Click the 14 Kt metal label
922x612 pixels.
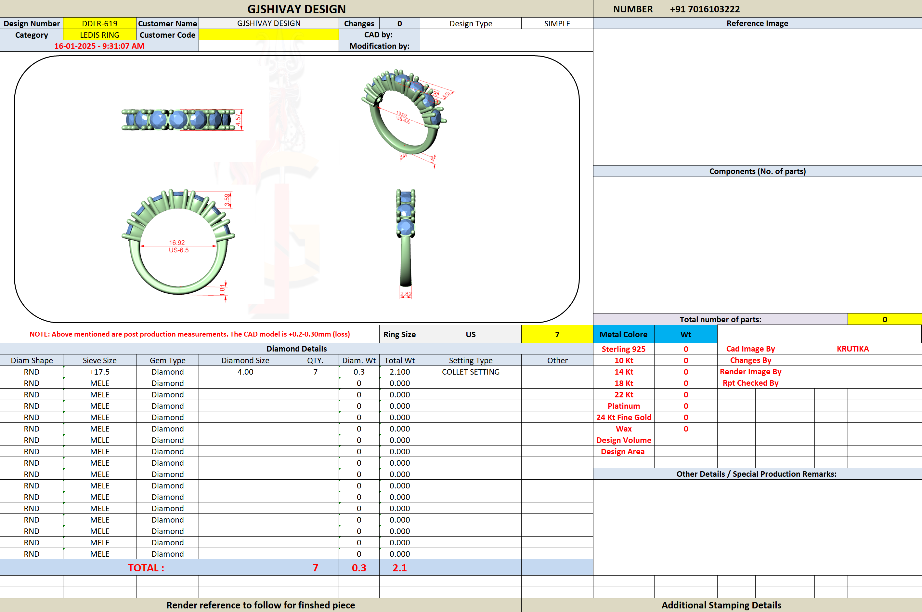tap(623, 372)
